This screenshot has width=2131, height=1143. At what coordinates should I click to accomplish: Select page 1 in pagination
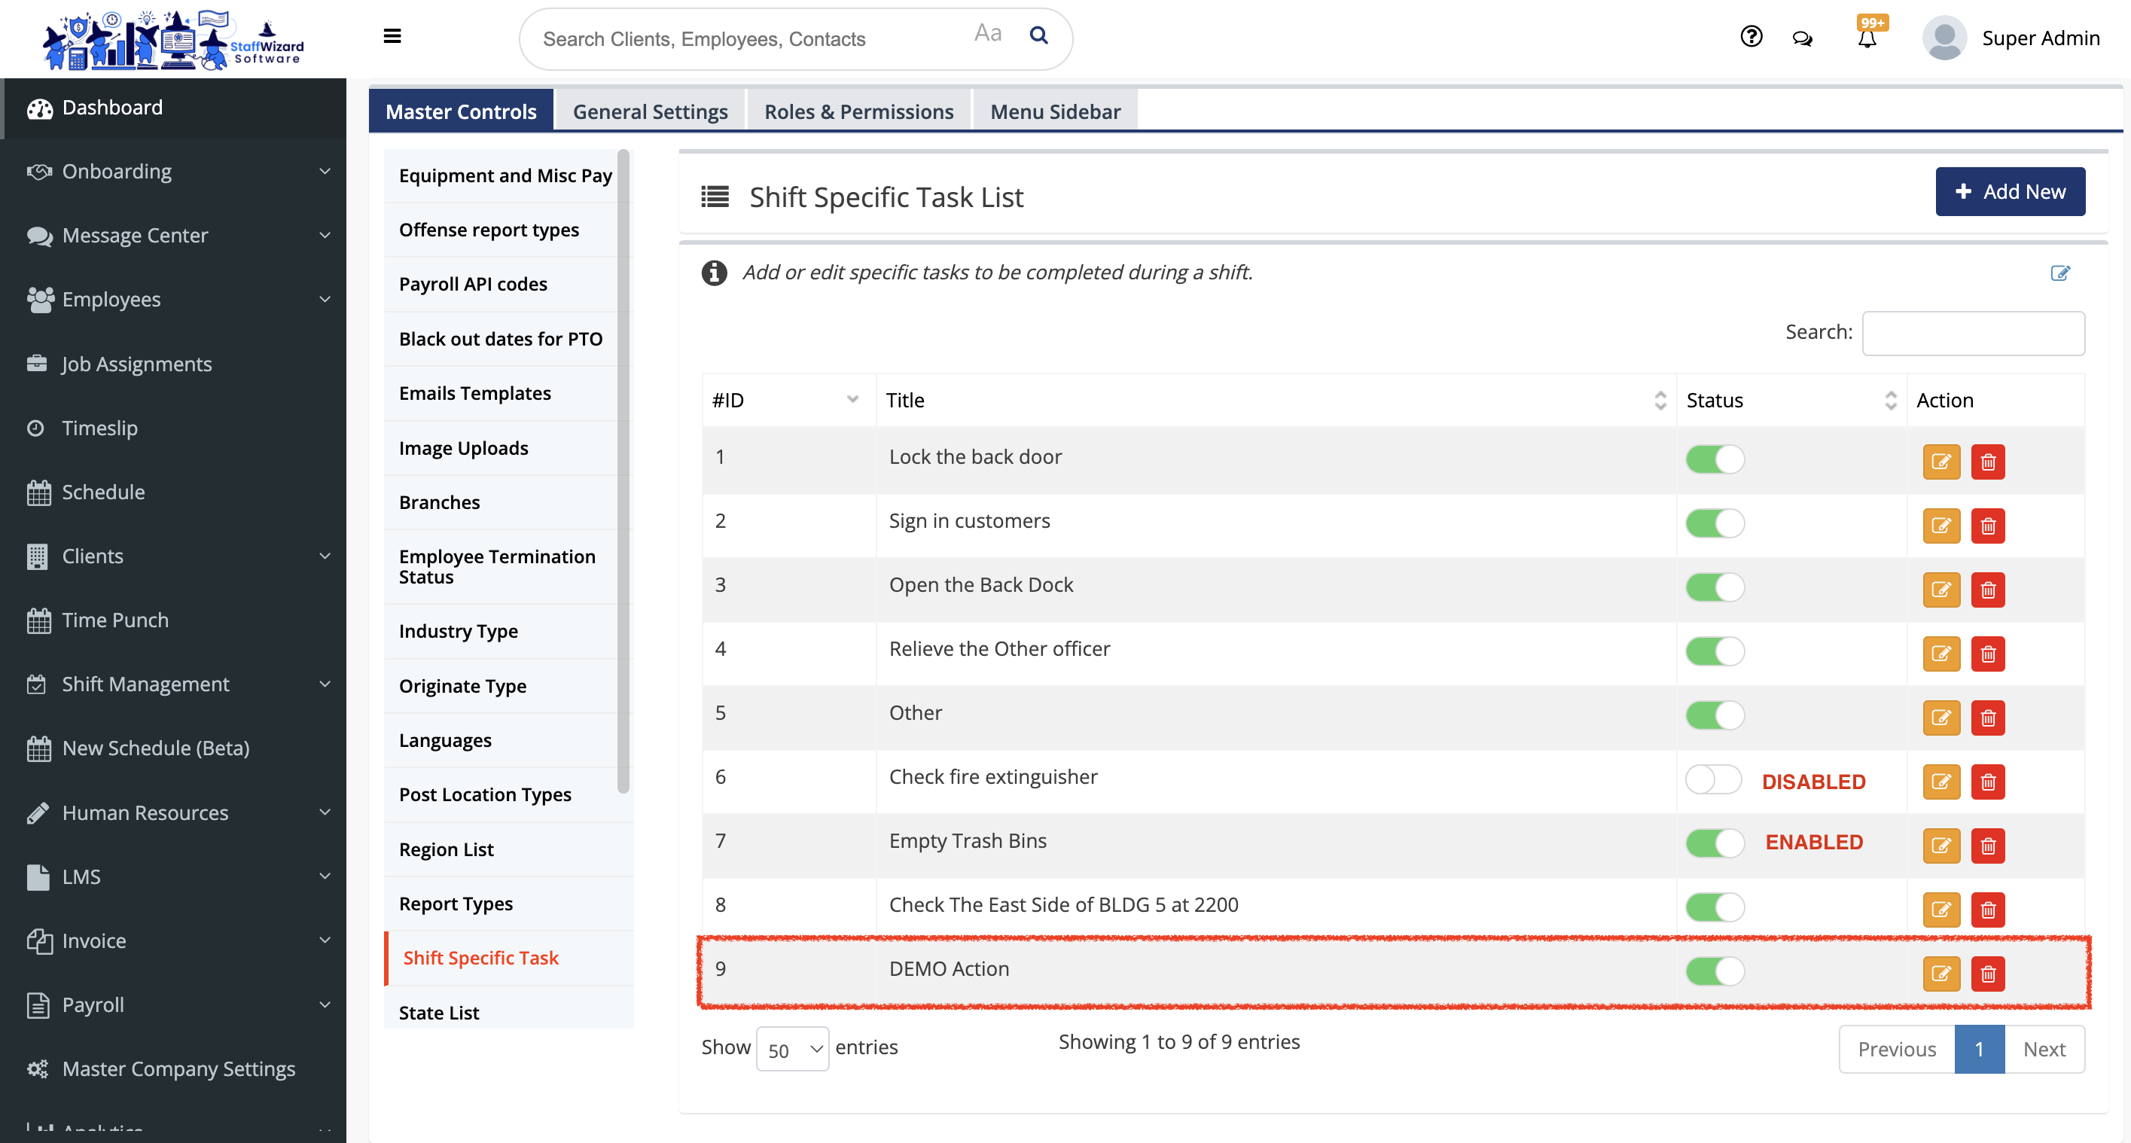(x=1980, y=1049)
